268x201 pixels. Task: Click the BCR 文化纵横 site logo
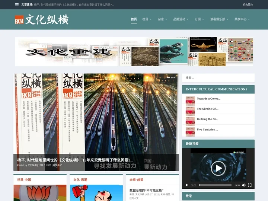tap(42, 19)
